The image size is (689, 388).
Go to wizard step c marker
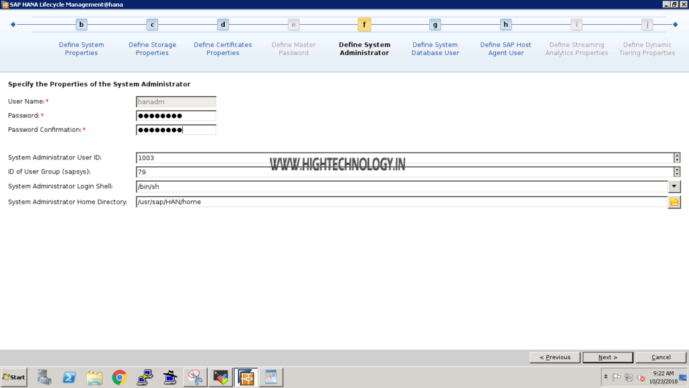click(x=152, y=25)
